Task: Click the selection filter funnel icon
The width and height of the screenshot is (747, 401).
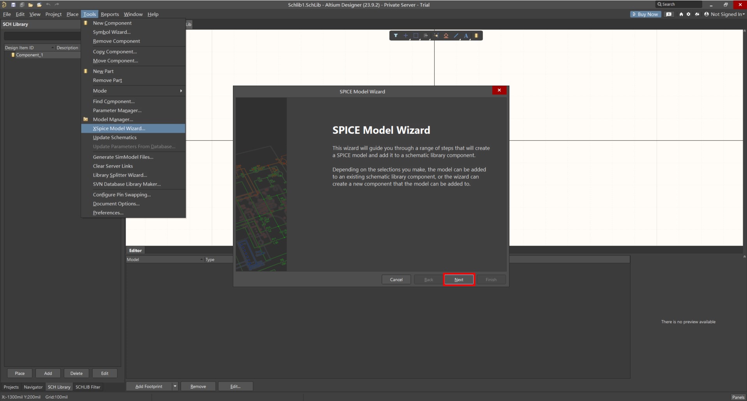Action: [x=395, y=36]
